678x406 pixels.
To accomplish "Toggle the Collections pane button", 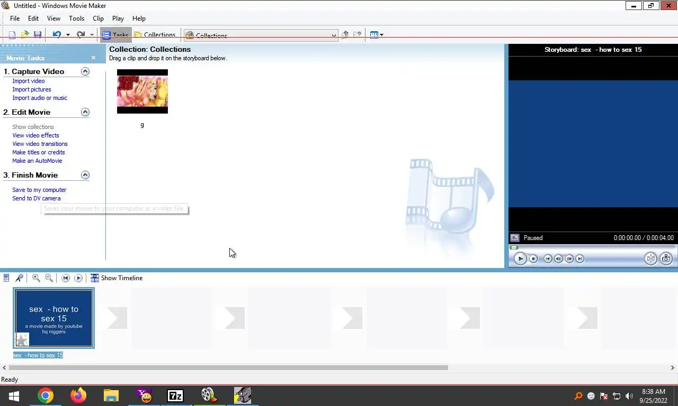I will tap(155, 35).
